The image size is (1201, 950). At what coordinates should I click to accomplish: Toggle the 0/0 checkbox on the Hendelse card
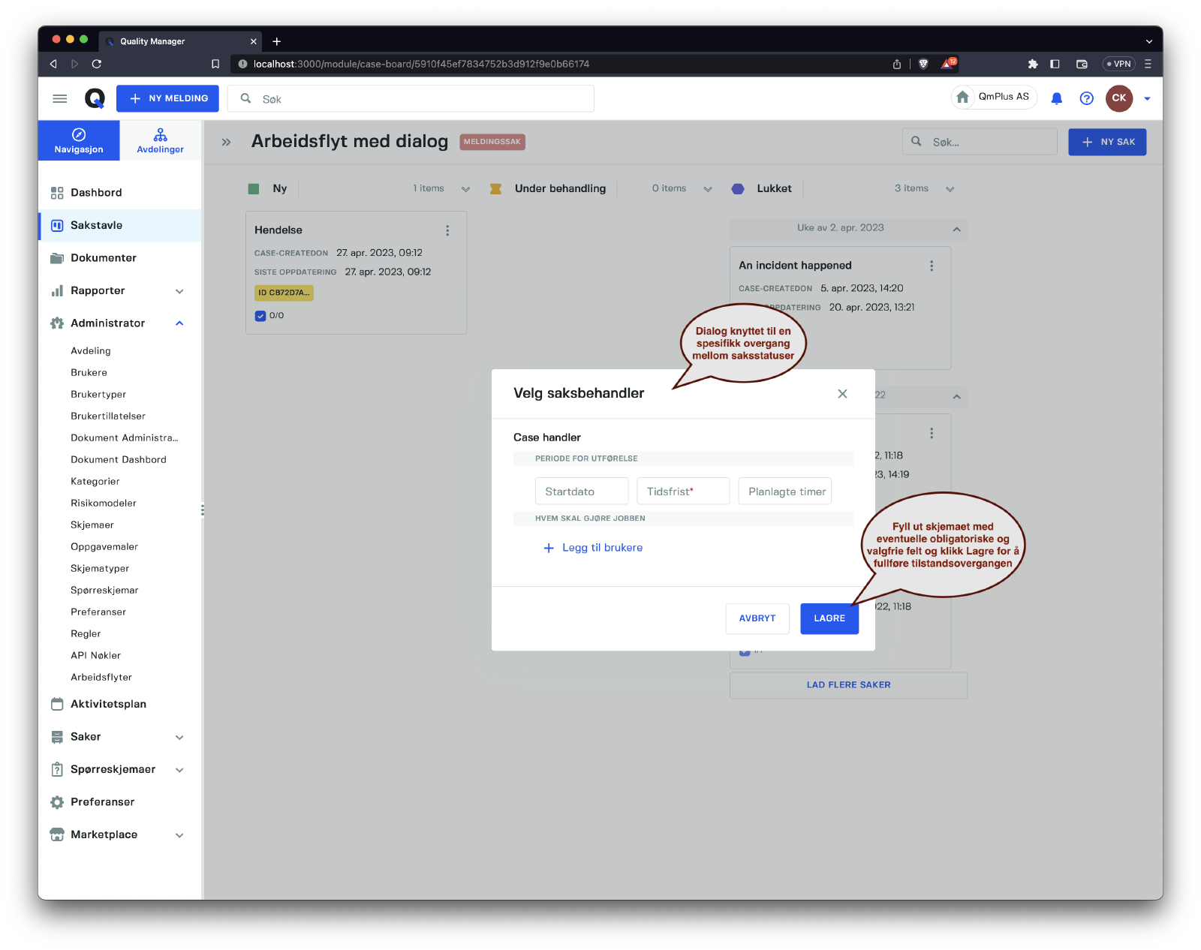point(260,316)
